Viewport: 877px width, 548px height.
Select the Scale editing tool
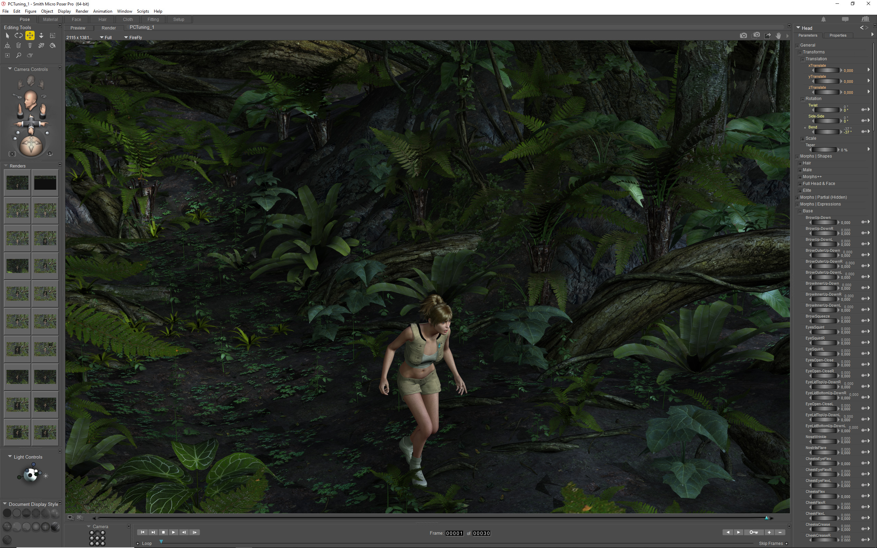(52, 36)
